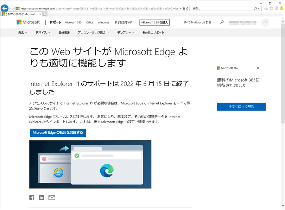This screenshot has width=285, height=210.
Task: Click the refresh icon in address bar
Action: point(187,8)
